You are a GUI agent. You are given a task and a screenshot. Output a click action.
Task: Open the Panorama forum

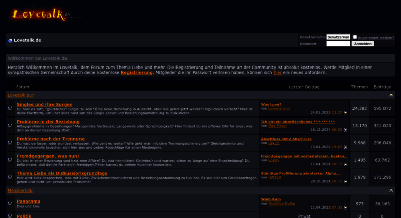(x=28, y=202)
